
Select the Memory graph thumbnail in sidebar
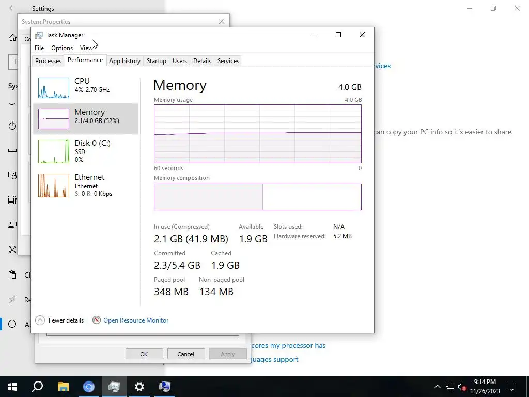pos(54,119)
